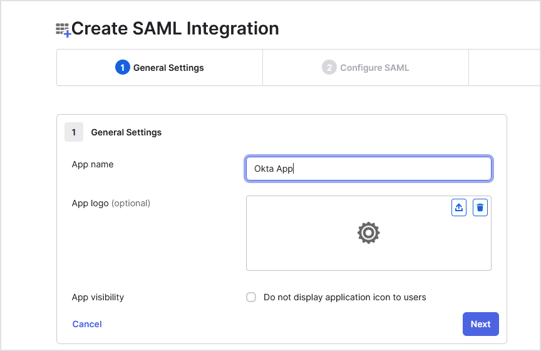Click the app grid icon beside title

tap(63, 29)
